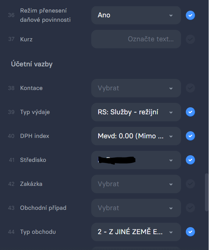The image size is (209, 250).
Task: Open DPH index dropdown showing Mevd: 0.00
Action: coord(136,136)
